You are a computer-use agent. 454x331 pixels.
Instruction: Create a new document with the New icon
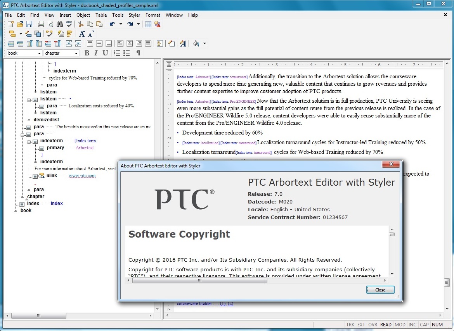point(11,24)
